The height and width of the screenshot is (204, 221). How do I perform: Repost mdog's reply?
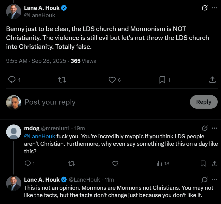click(72, 164)
